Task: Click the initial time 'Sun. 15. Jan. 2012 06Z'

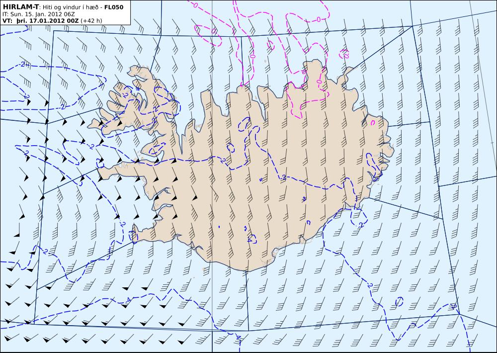Action: [x=42, y=14]
